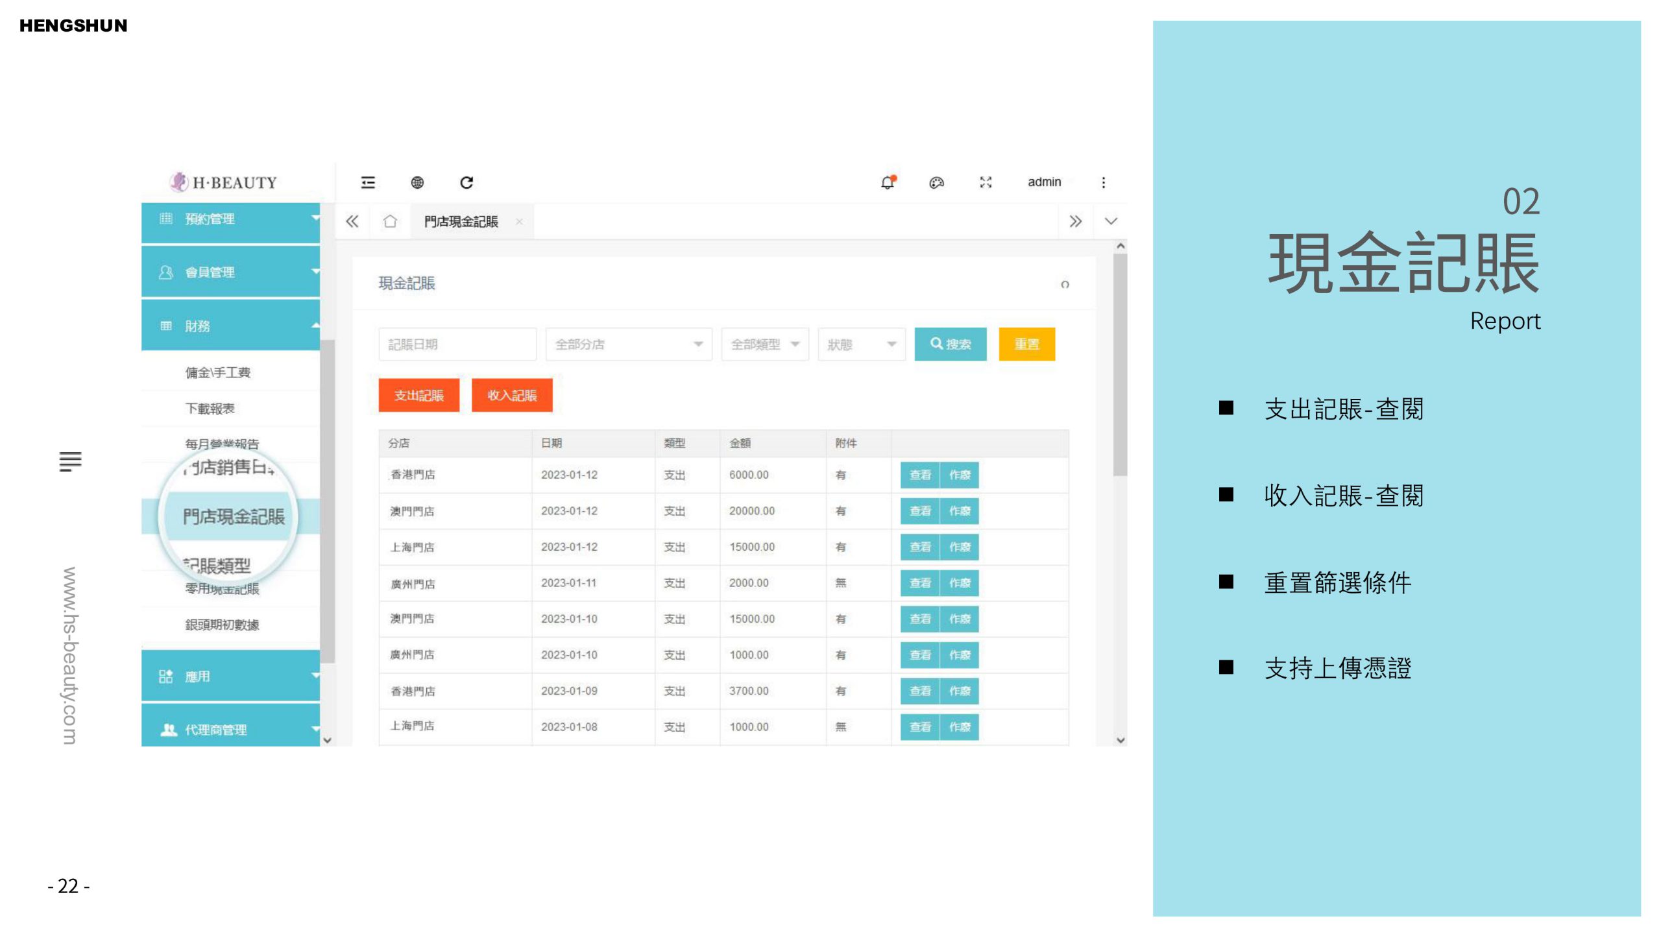
Task: Click the home tab icon
Action: pos(390,221)
